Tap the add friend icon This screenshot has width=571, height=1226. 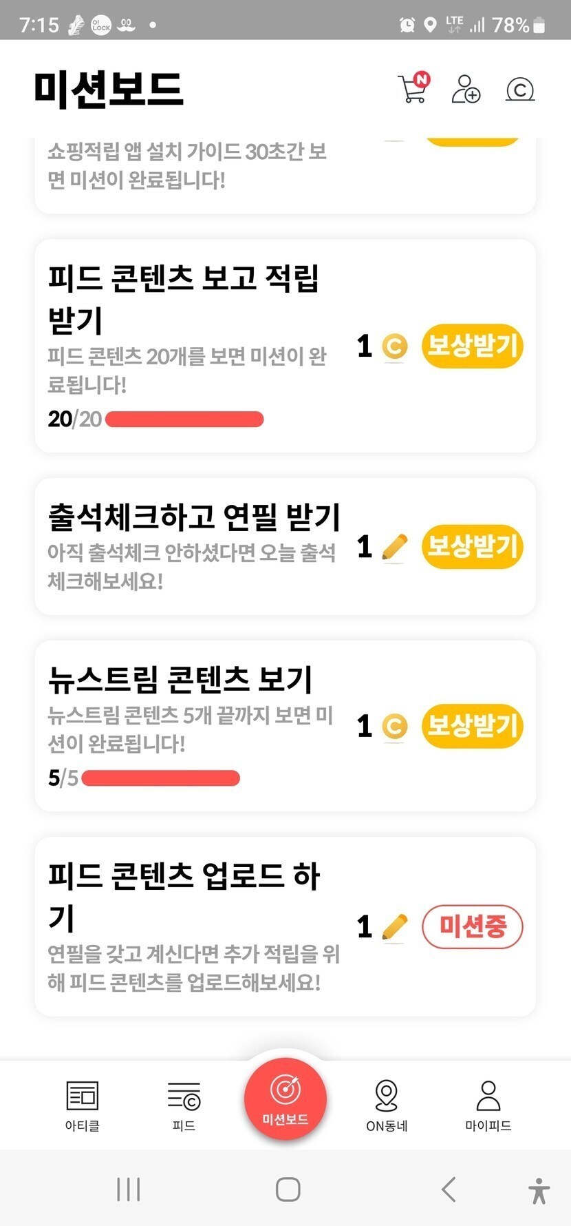(x=466, y=90)
